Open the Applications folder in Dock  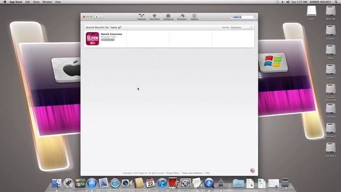238,183
